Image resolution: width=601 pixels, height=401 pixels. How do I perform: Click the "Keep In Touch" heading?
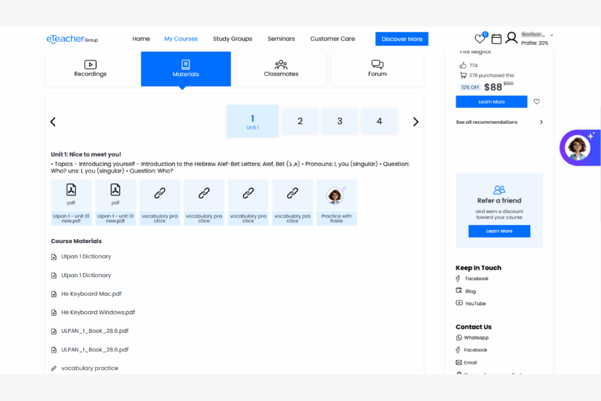click(x=478, y=268)
